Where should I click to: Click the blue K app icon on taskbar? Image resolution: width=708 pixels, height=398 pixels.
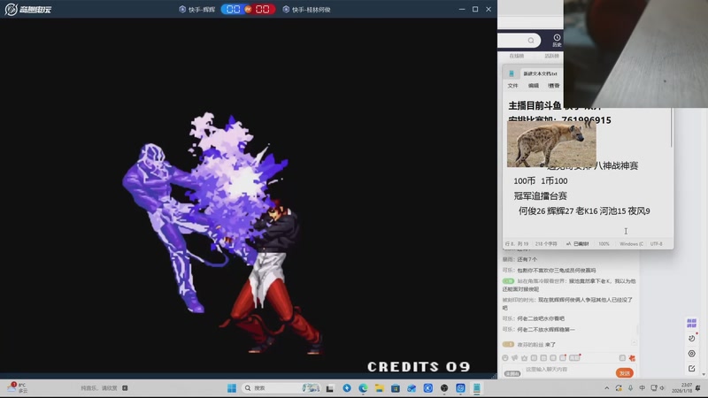pyautogui.click(x=428, y=388)
